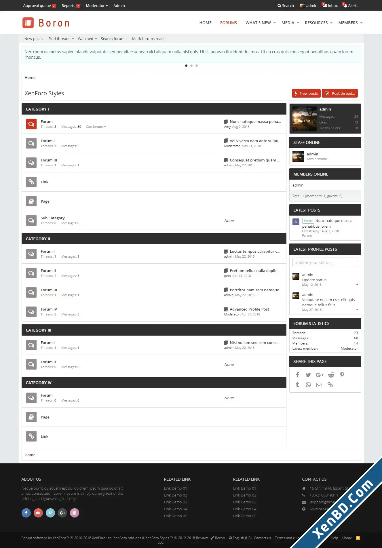This screenshot has width=382, height=548.
Task: Open the Moderator dropdown menu
Action: [97, 5]
